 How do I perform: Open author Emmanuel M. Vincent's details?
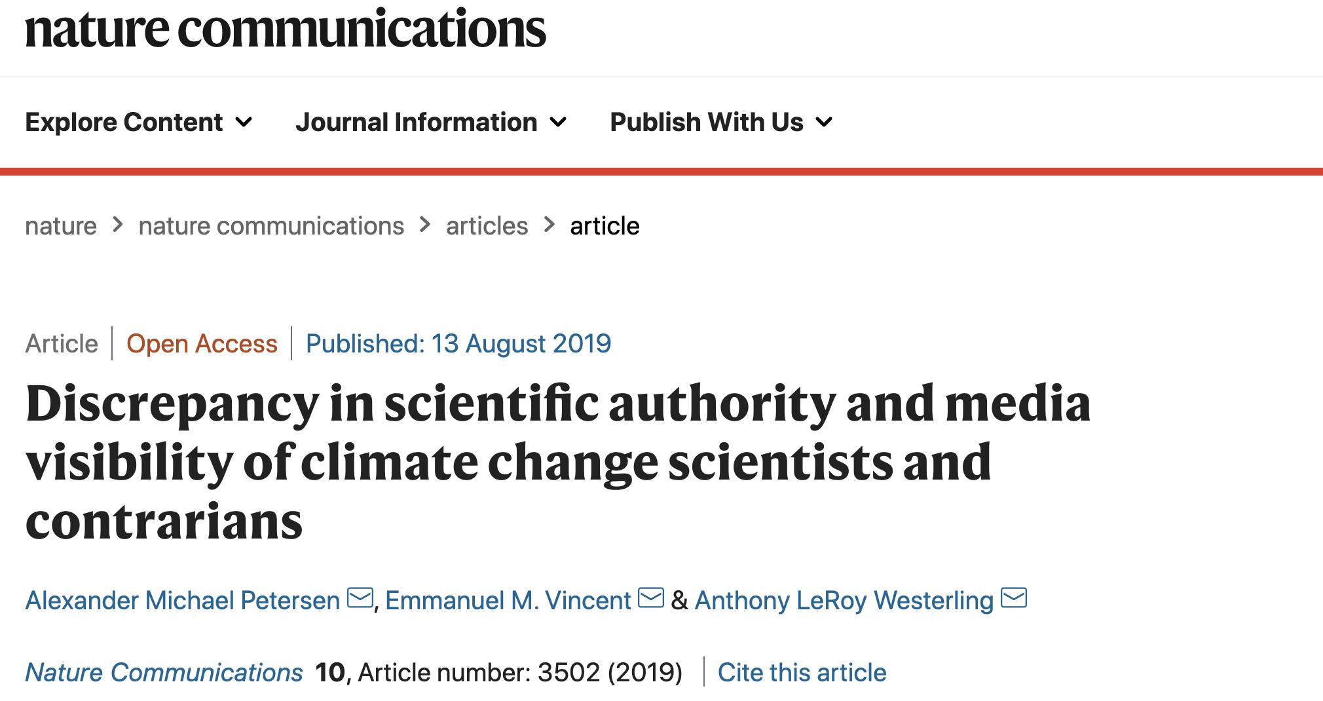[x=508, y=601]
